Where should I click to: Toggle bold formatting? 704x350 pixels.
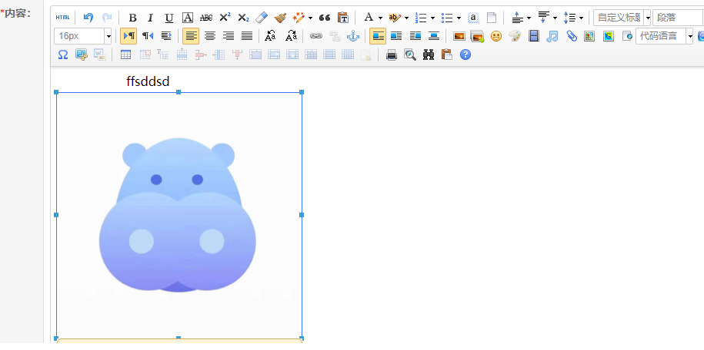coord(132,17)
